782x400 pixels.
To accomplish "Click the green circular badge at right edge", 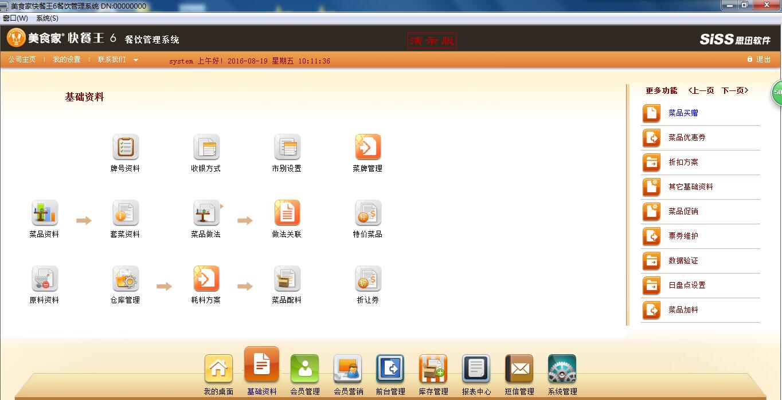I will tap(777, 92).
